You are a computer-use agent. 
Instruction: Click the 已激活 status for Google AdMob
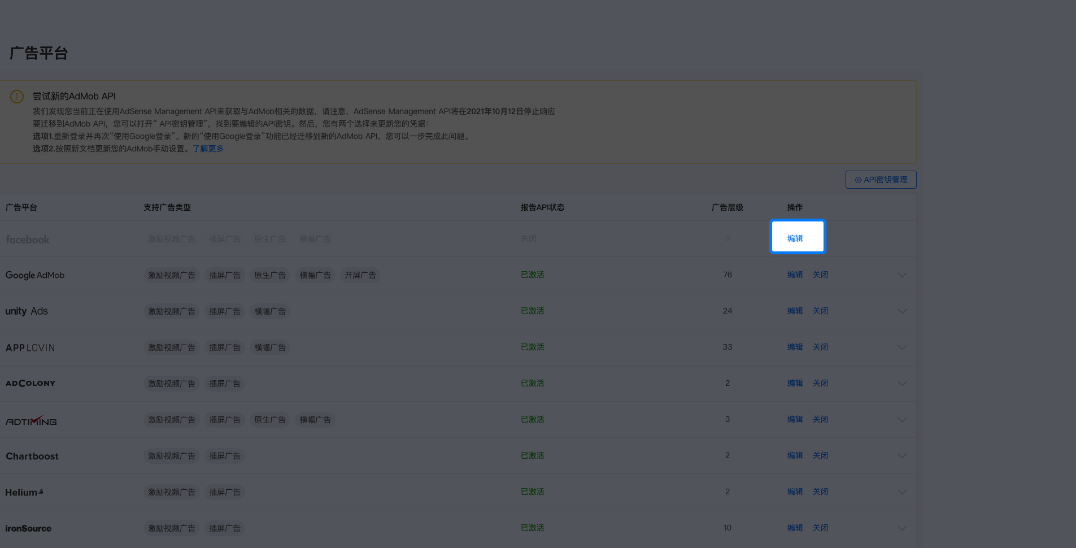click(532, 275)
